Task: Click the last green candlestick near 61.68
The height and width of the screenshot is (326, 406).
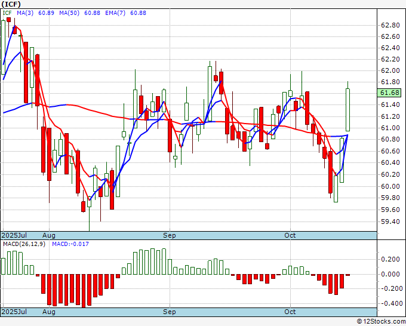Action: tap(347, 109)
